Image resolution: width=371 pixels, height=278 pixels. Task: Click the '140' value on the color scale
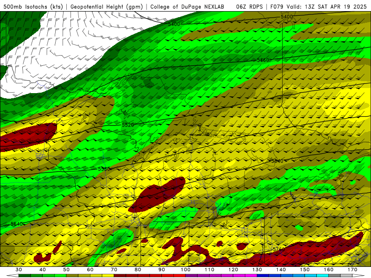coord(281,270)
